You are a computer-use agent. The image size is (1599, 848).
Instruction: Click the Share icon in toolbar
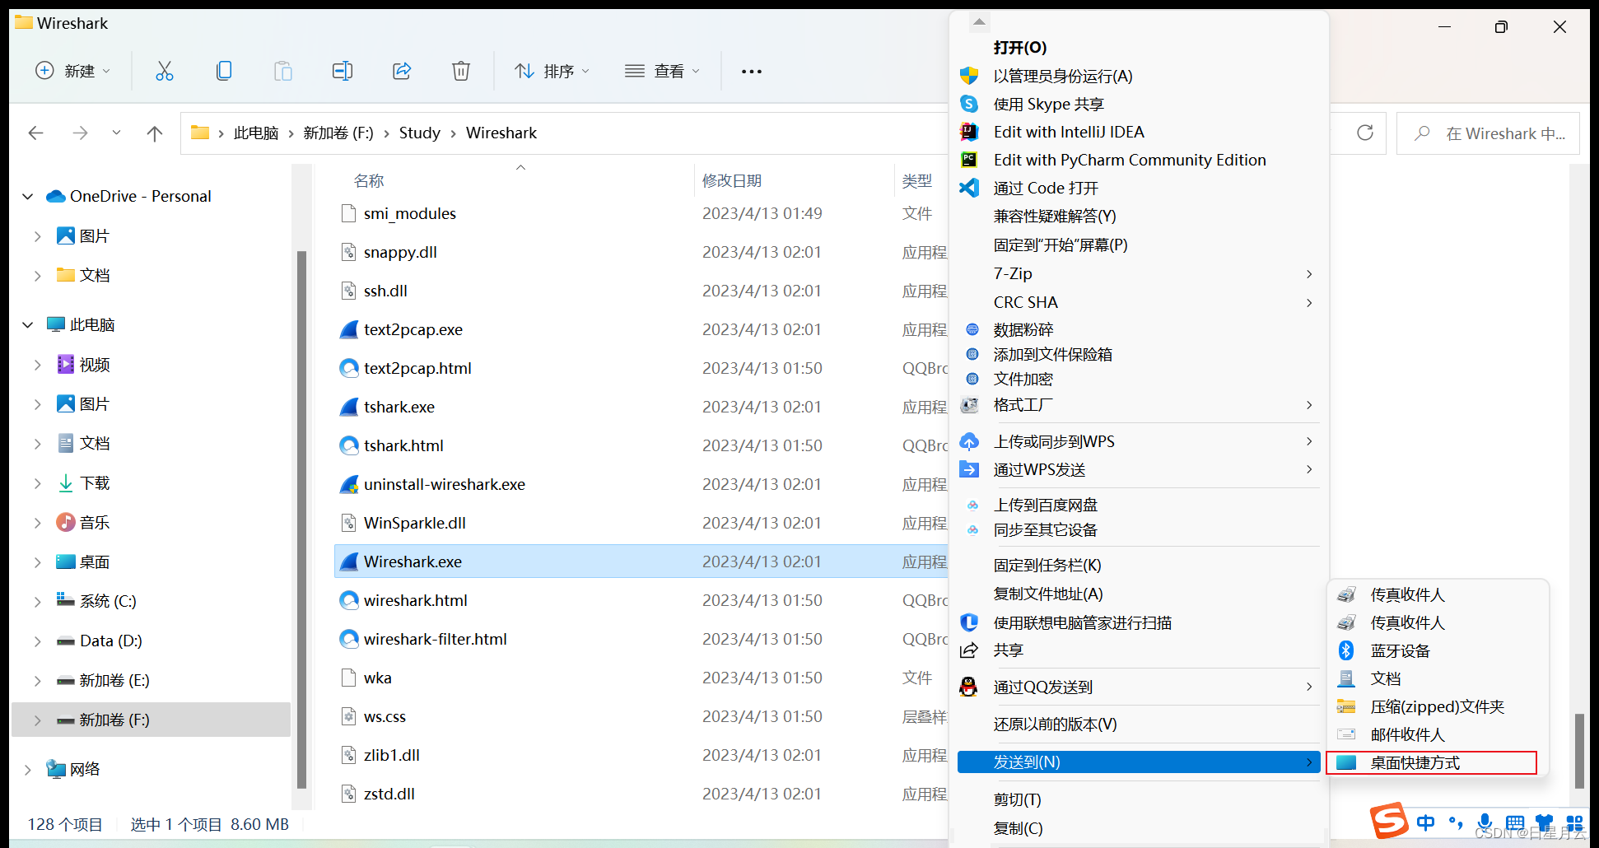click(x=402, y=71)
